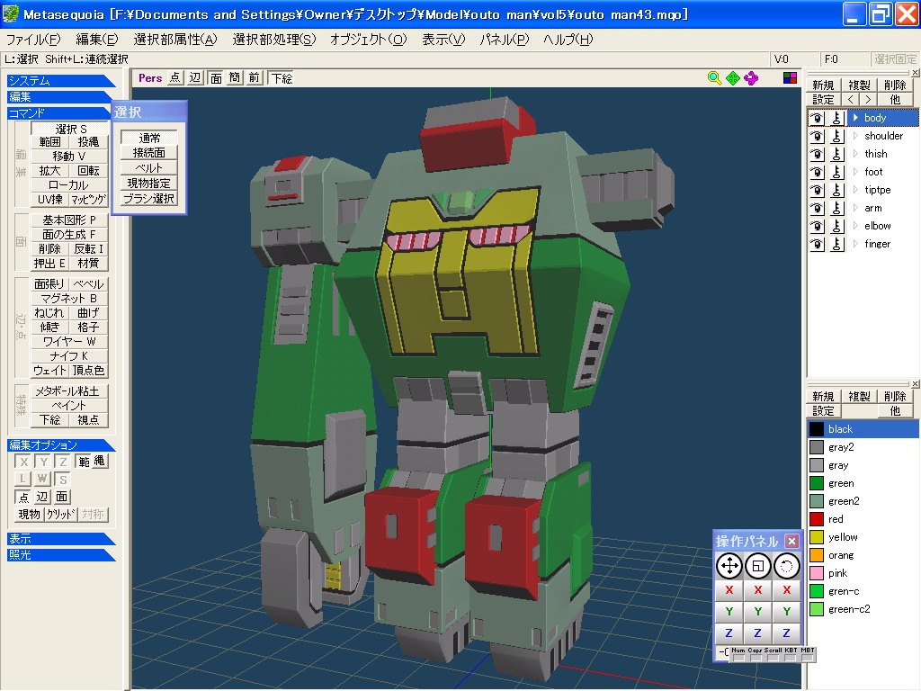Close the 操作パネル floating panel

[x=791, y=541]
